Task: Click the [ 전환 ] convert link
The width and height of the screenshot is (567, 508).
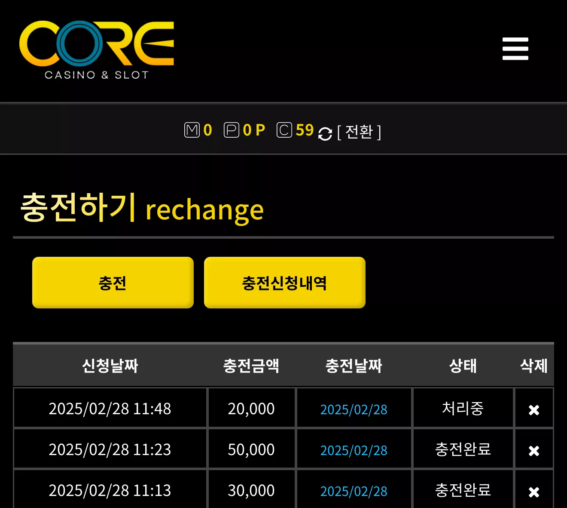Action: coord(359,132)
